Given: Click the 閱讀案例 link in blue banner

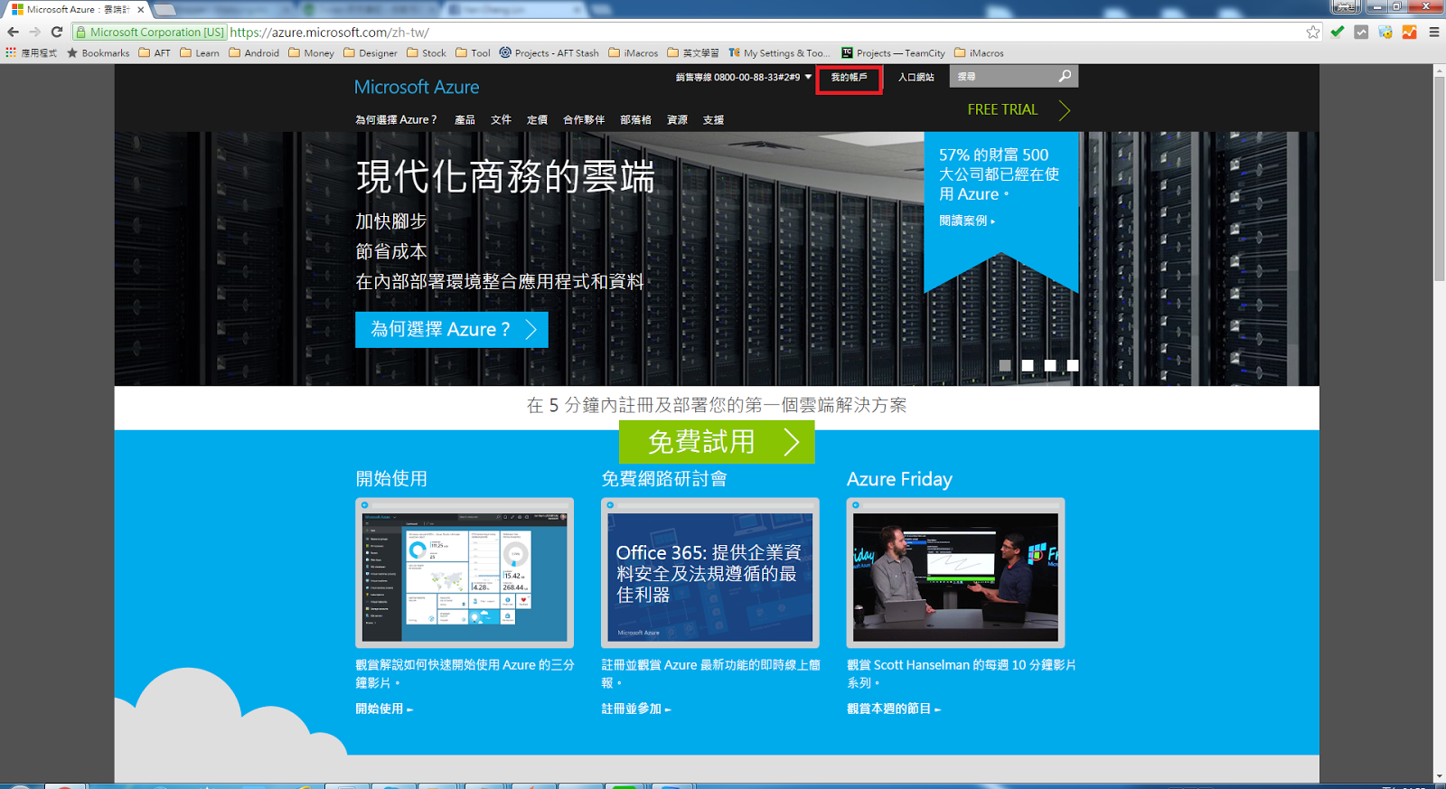Looking at the screenshot, I should tap(967, 221).
